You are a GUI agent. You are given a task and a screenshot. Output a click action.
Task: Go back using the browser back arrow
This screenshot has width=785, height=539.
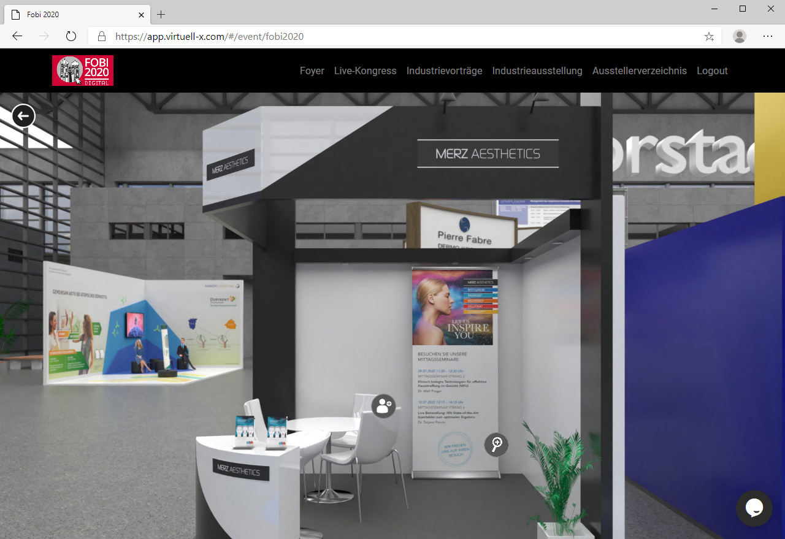coord(17,36)
